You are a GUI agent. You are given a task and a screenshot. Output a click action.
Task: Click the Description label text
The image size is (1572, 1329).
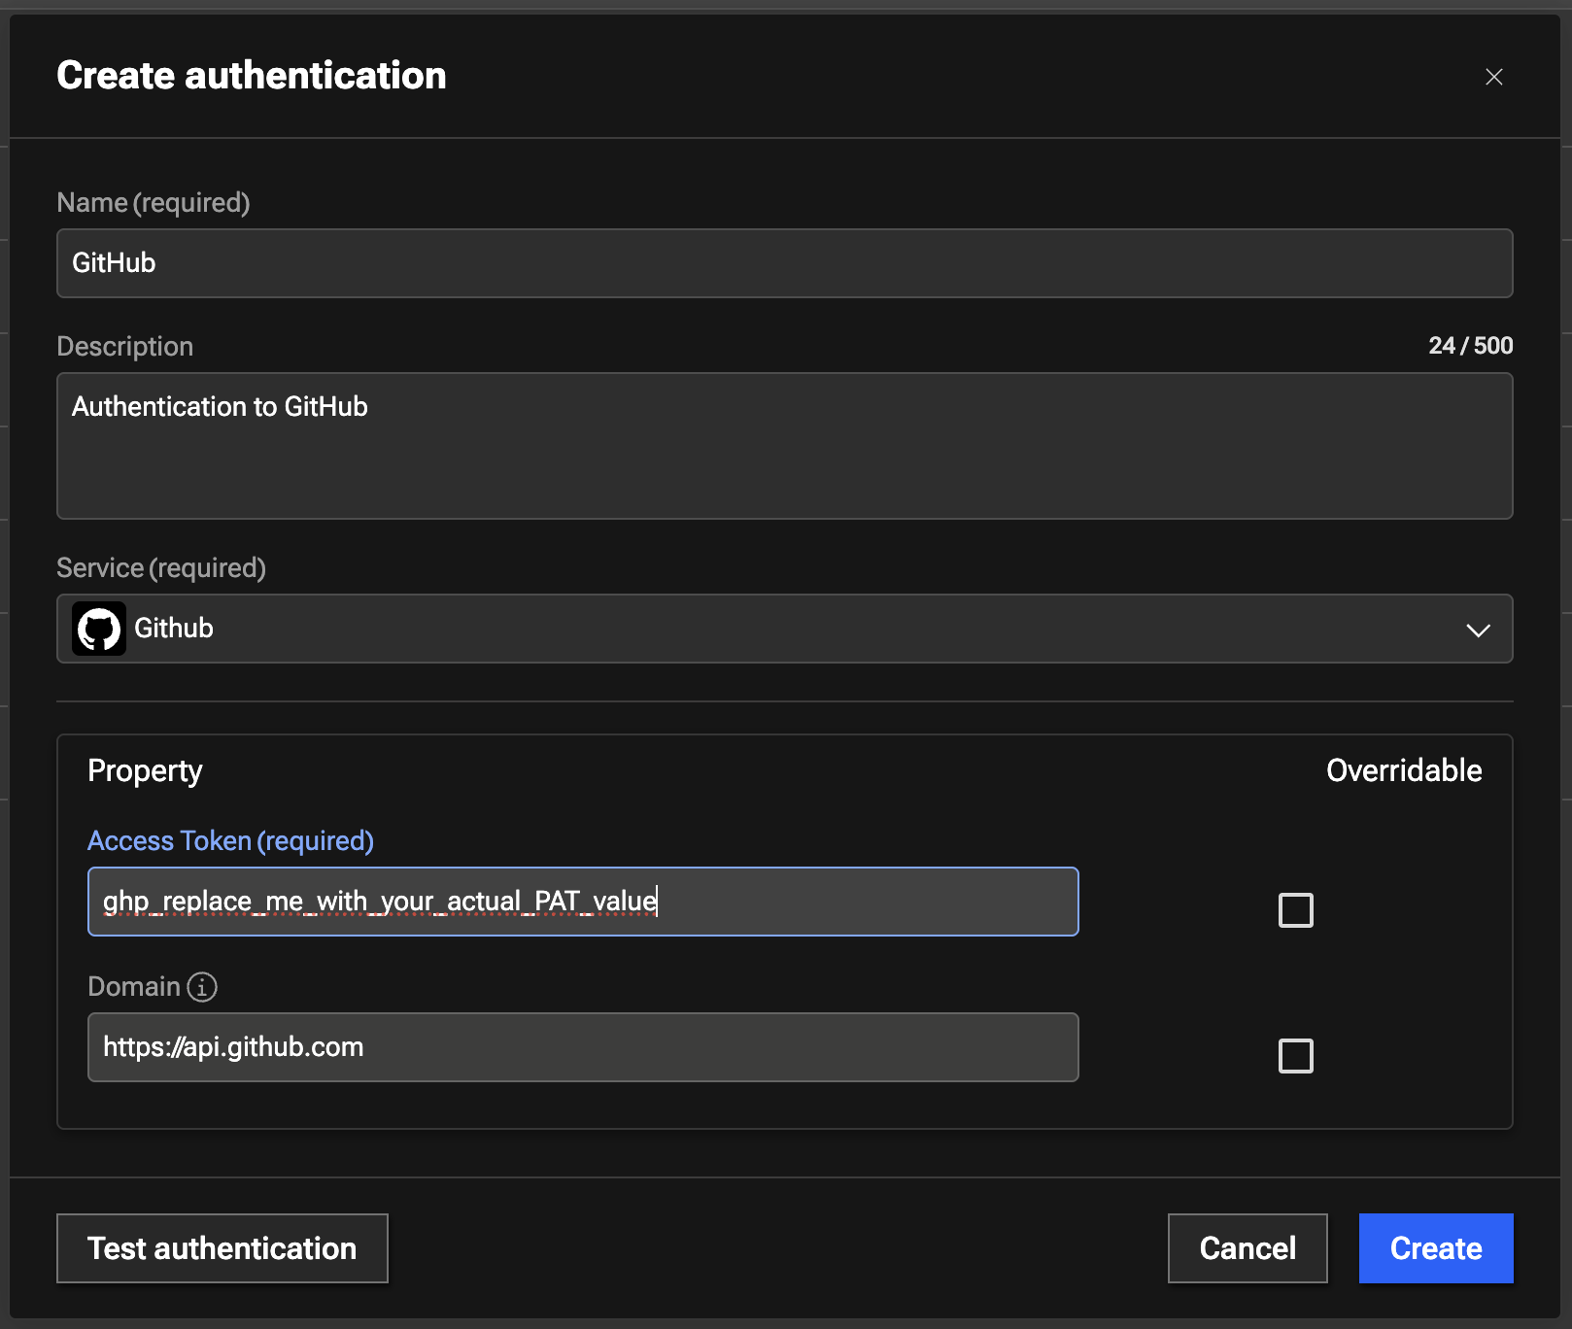pyautogui.click(x=125, y=346)
